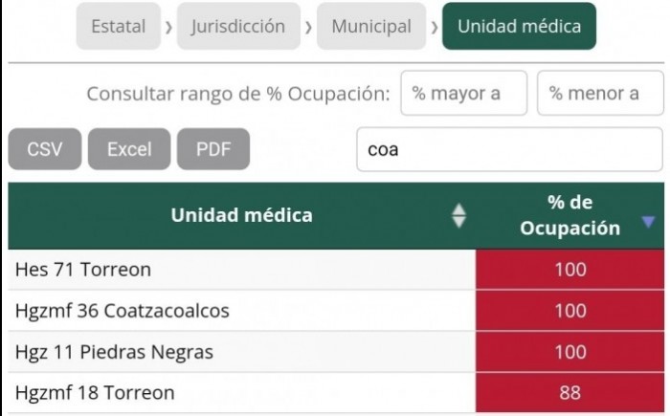
Task: Switch to the Jurisdicción tab
Action: (x=238, y=27)
